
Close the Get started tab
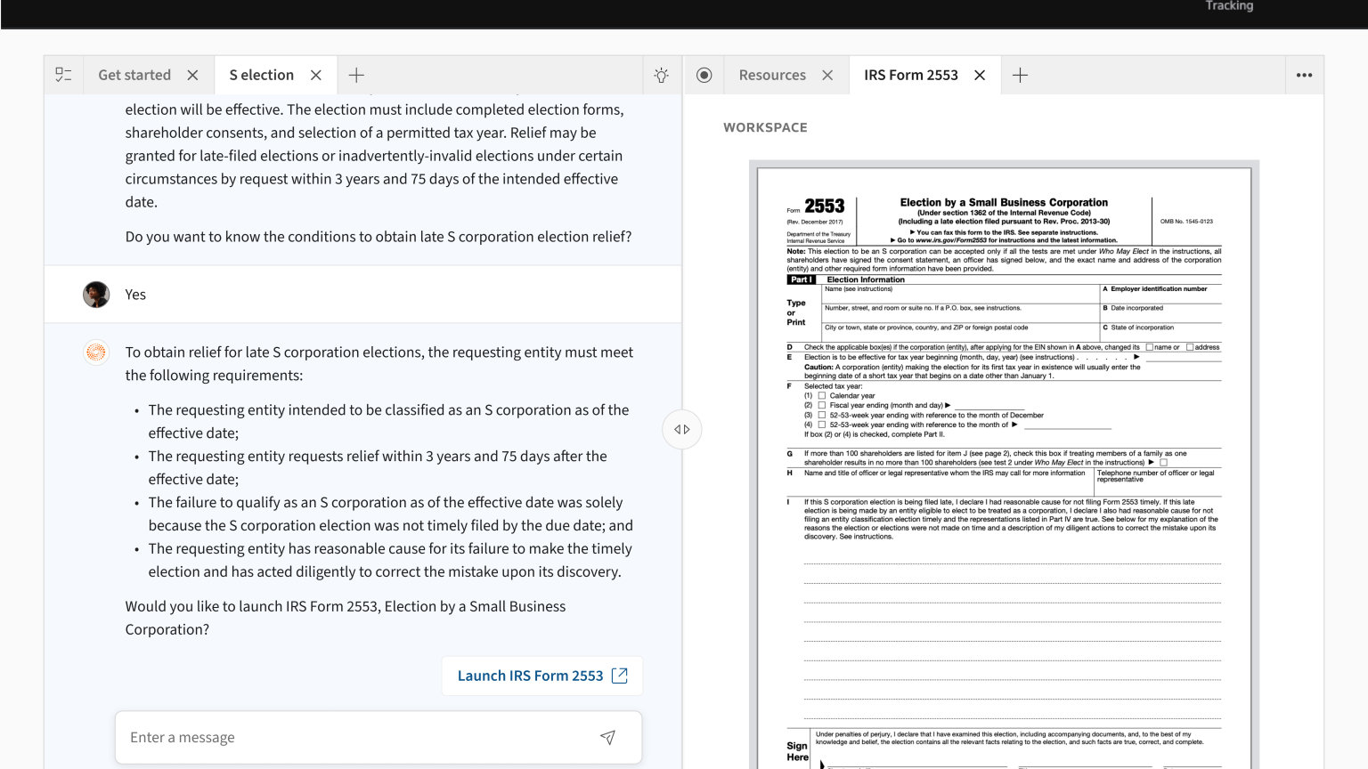(192, 76)
